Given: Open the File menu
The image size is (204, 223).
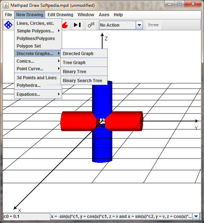Looking at the screenshot, I should [x=8, y=15].
